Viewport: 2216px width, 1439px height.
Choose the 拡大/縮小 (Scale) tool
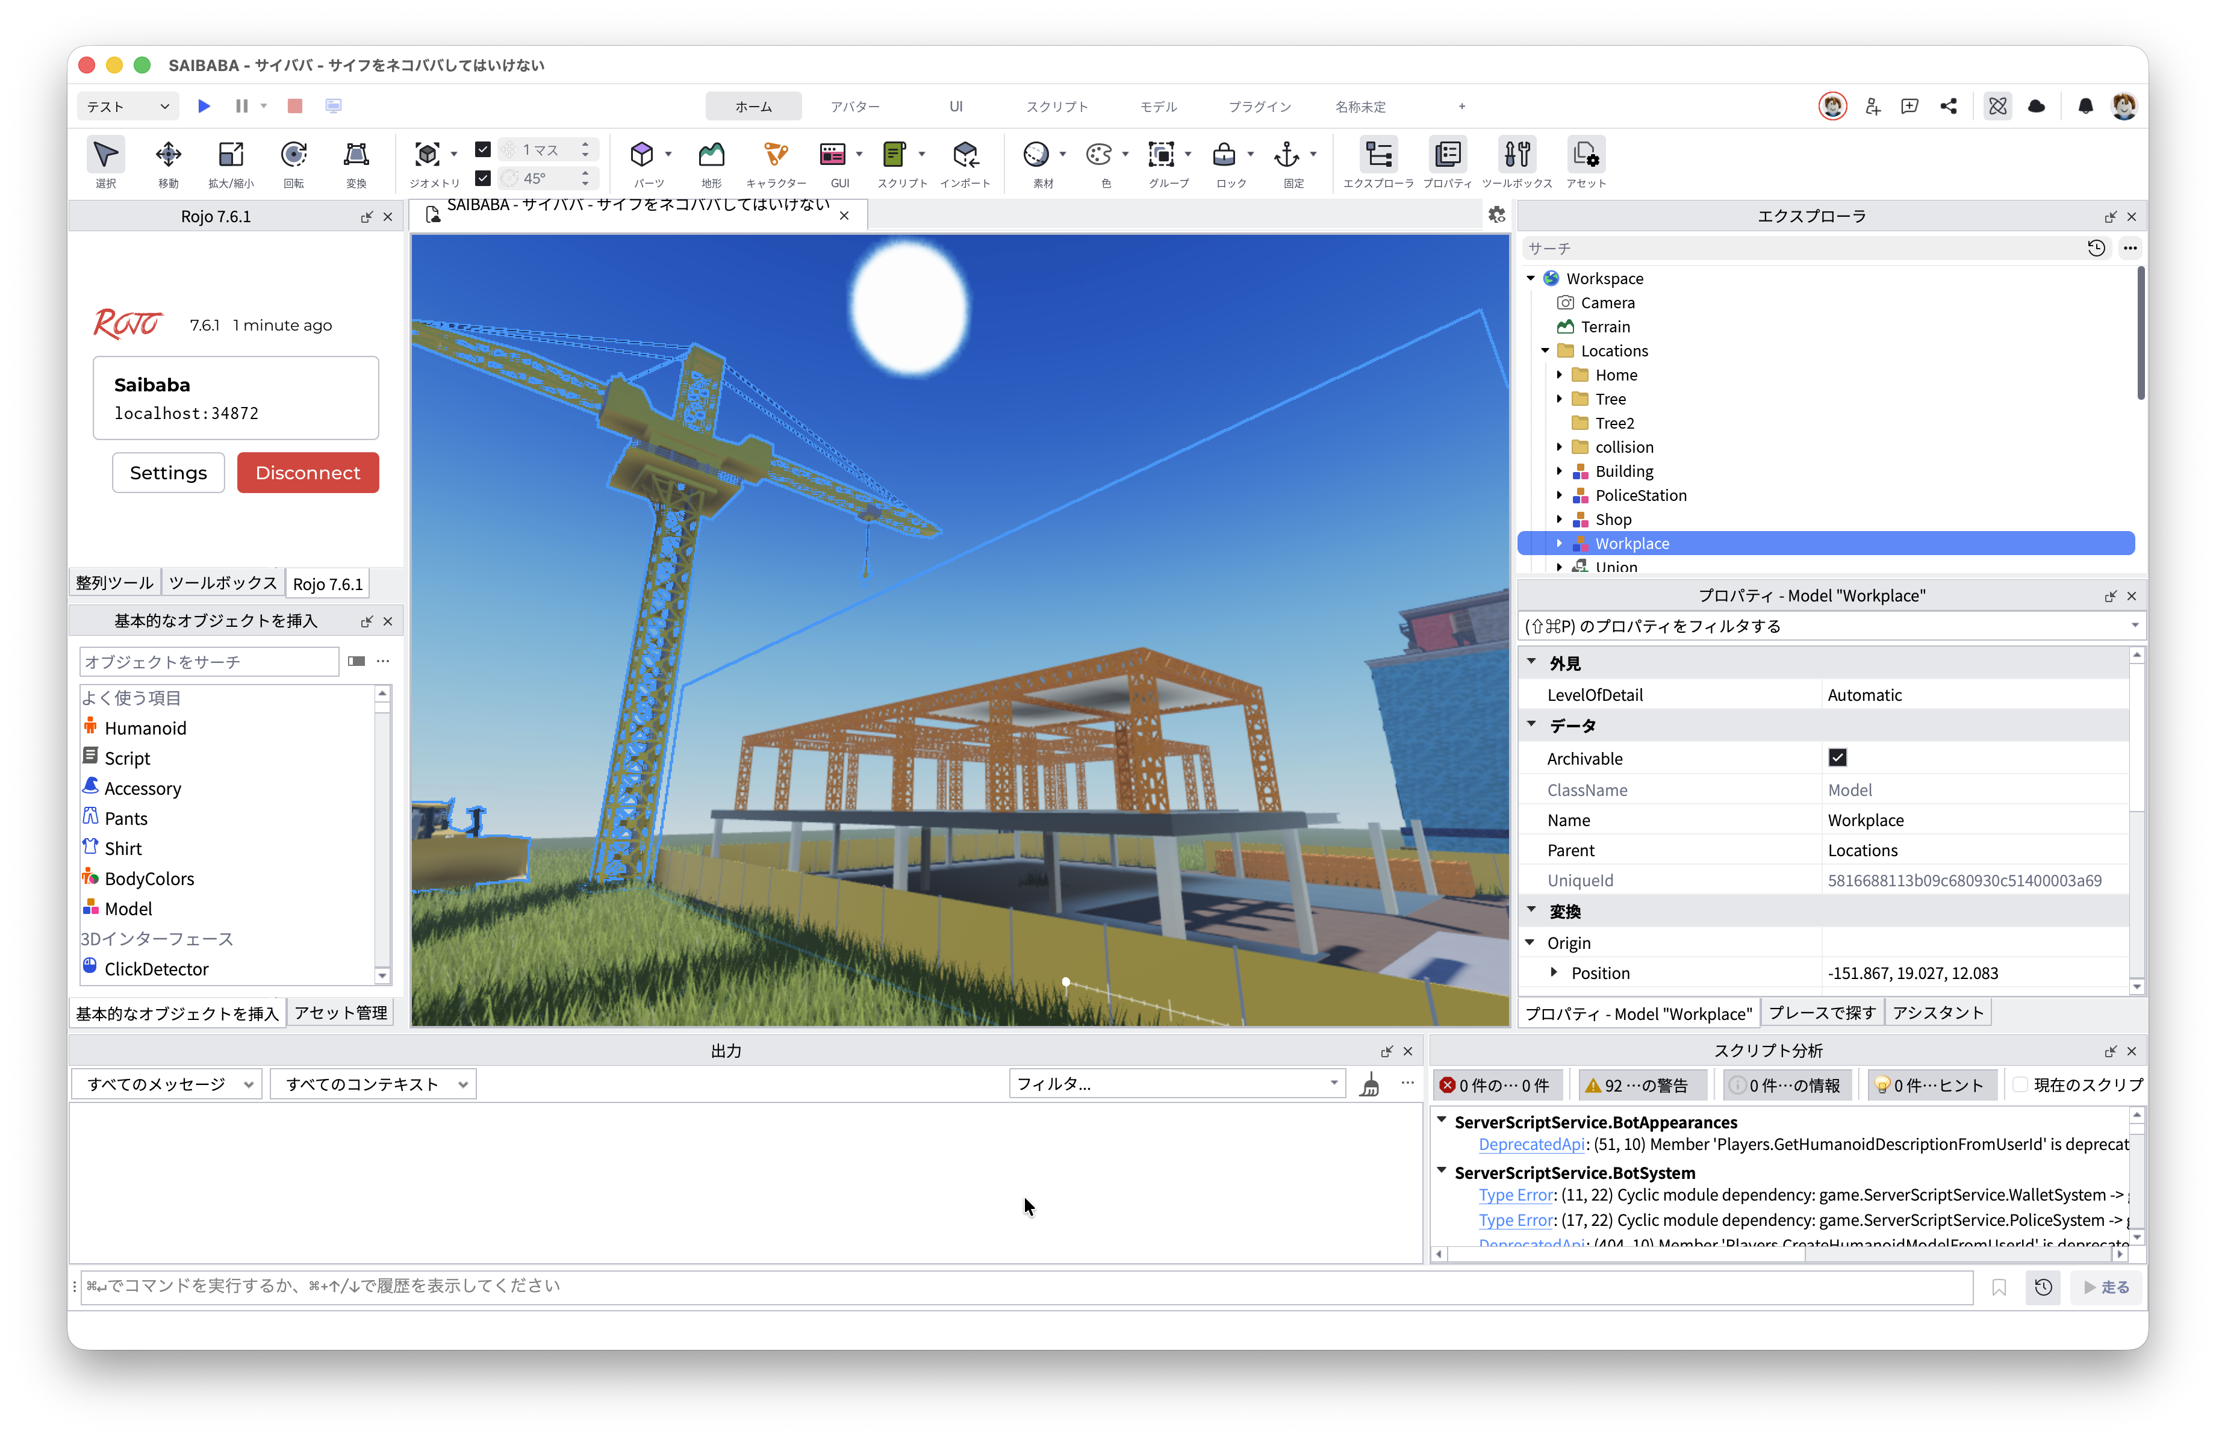pos(230,155)
